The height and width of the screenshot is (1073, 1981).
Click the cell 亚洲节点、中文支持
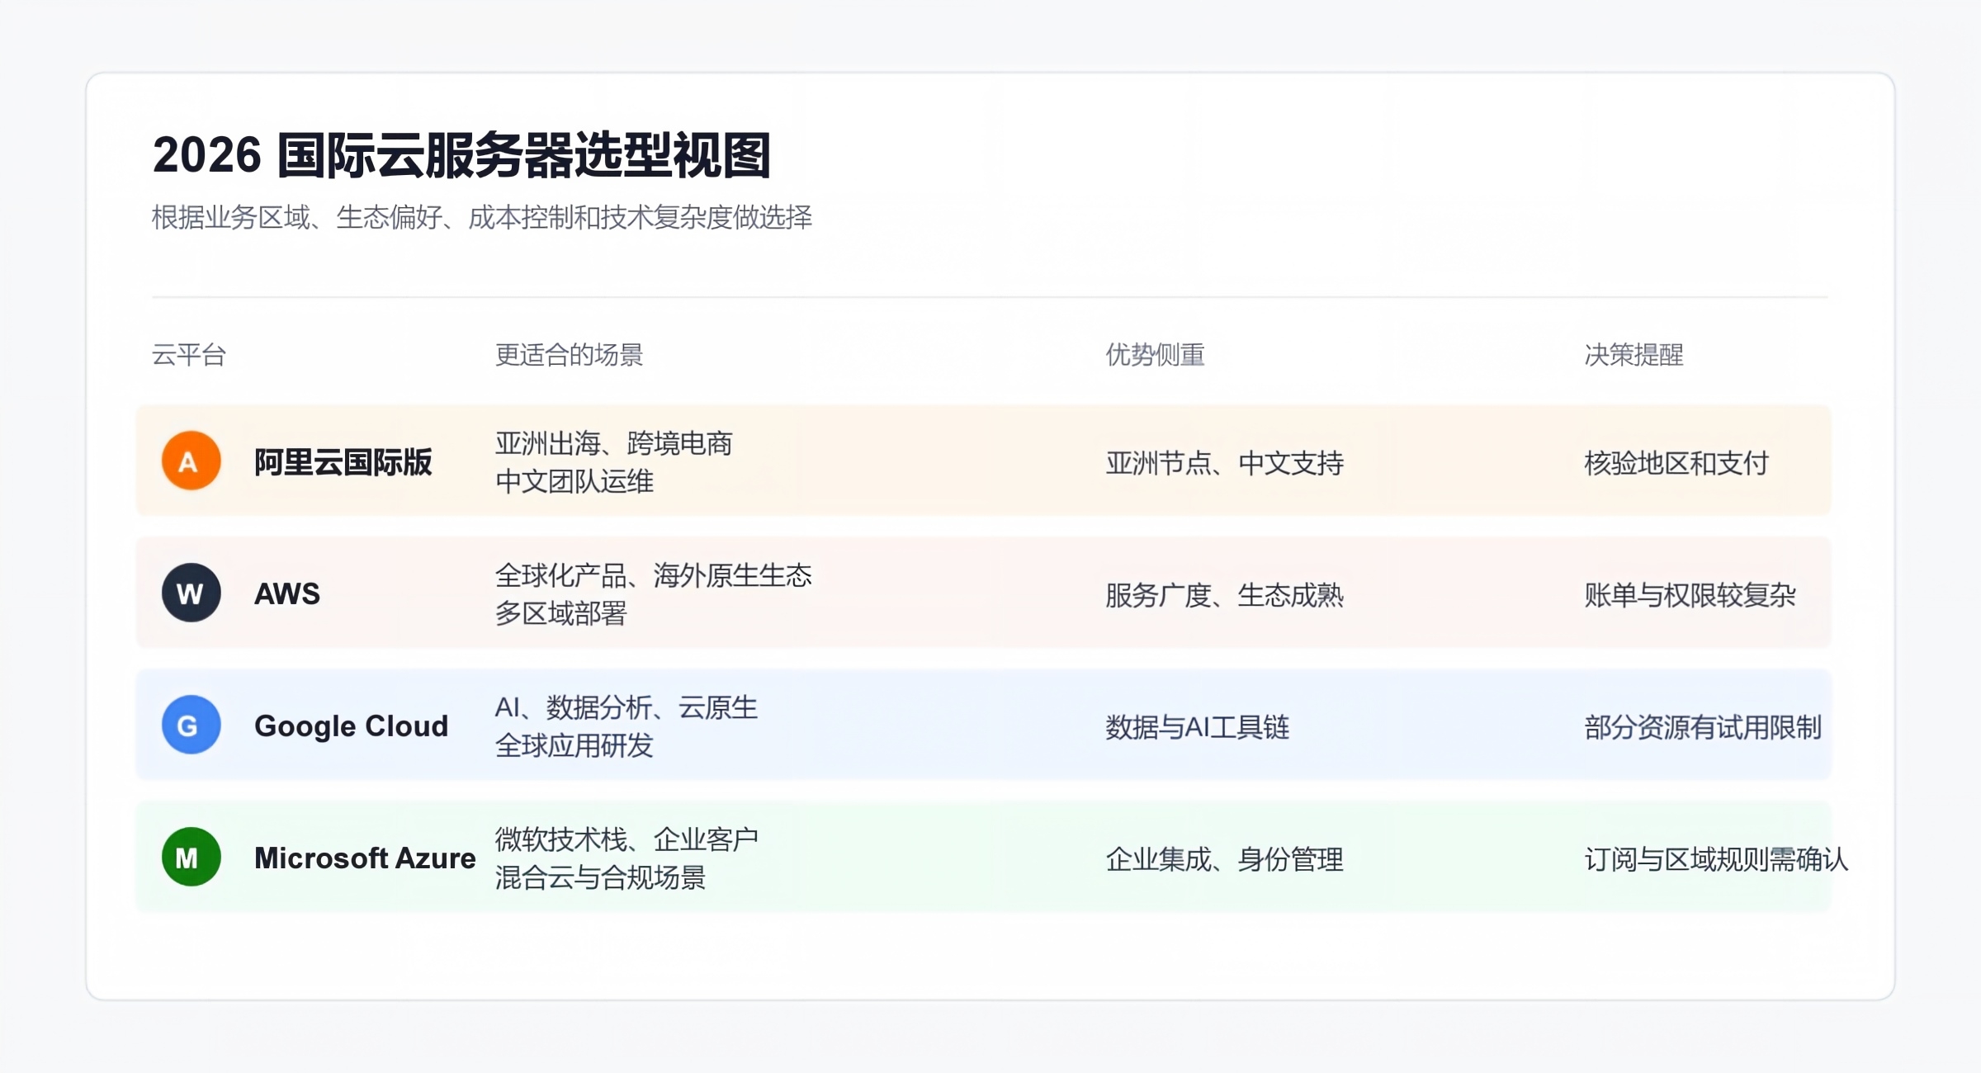(x=1224, y=463)
